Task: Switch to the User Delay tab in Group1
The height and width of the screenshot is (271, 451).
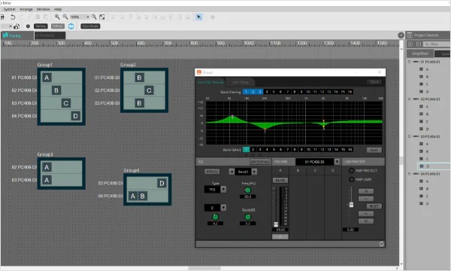Action: coord(241,82)
